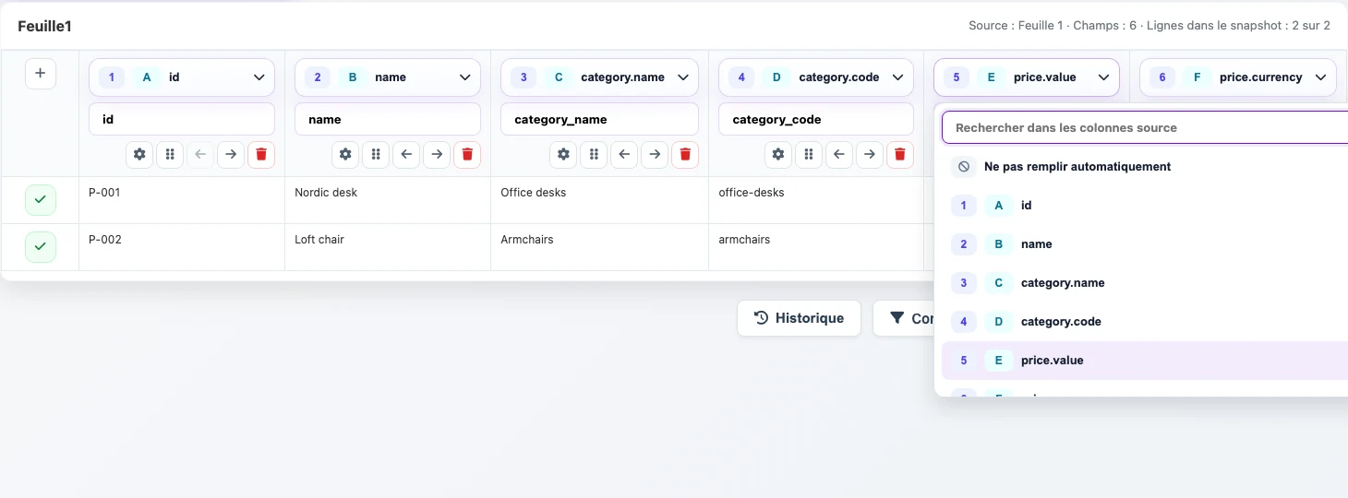
Task: Edit the category_name target field
Action: 600,119
